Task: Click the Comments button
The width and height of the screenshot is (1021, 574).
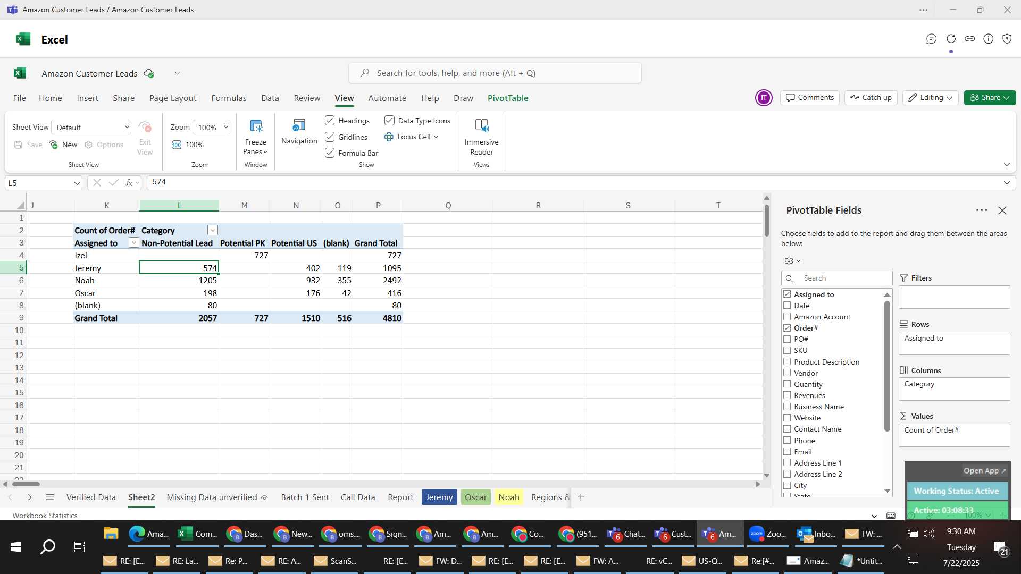Action: tap(810, 98)
